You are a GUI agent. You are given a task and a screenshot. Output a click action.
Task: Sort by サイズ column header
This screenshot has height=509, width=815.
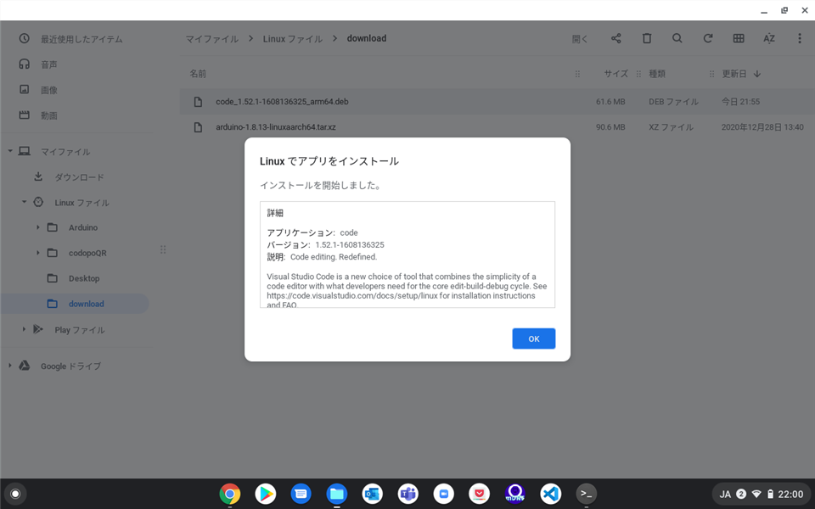click(616, 74)
